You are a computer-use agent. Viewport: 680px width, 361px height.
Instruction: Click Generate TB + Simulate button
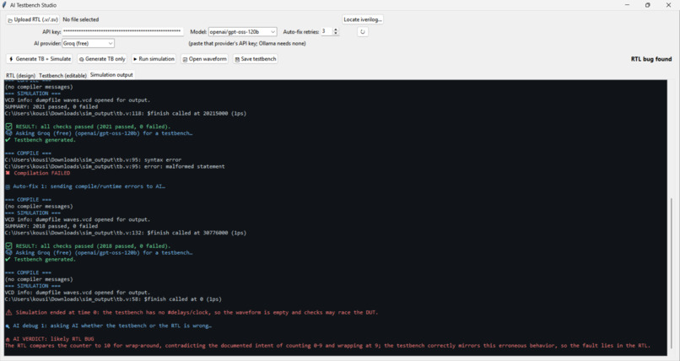(x=40, y=59)
